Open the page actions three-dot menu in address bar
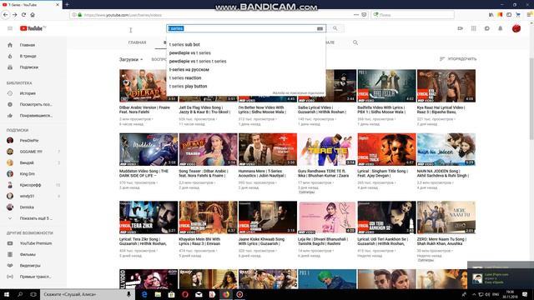Screen dimensions: 534x300 coord(356,15)
